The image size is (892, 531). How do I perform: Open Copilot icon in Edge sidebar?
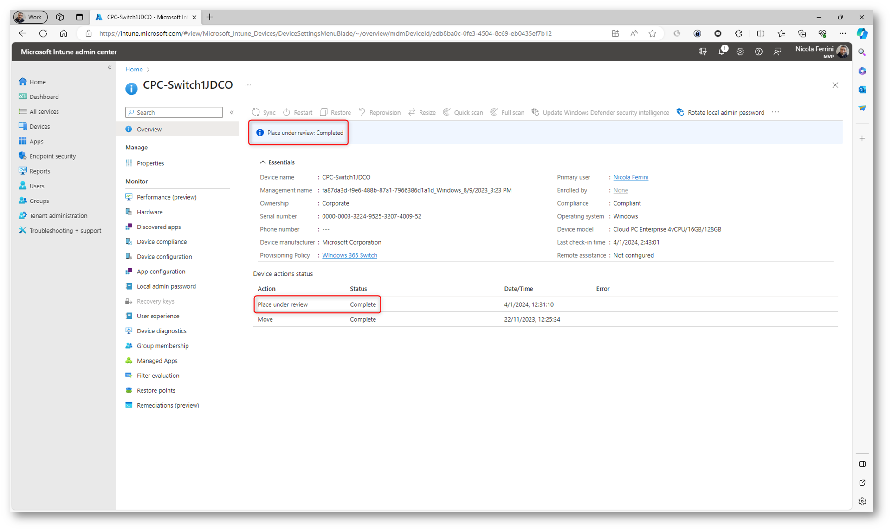tap(862, 33)
